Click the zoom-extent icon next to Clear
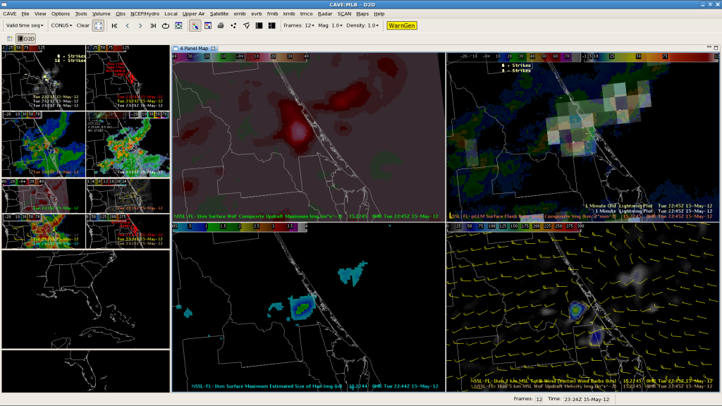 pyautogui.click(x=98, y=25)
